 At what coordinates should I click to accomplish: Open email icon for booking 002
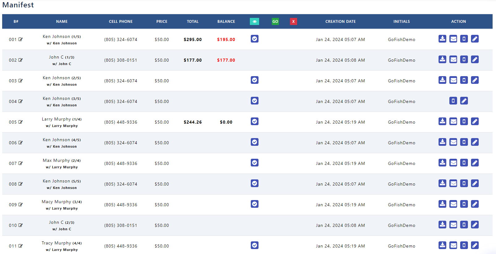pos(453,59)
